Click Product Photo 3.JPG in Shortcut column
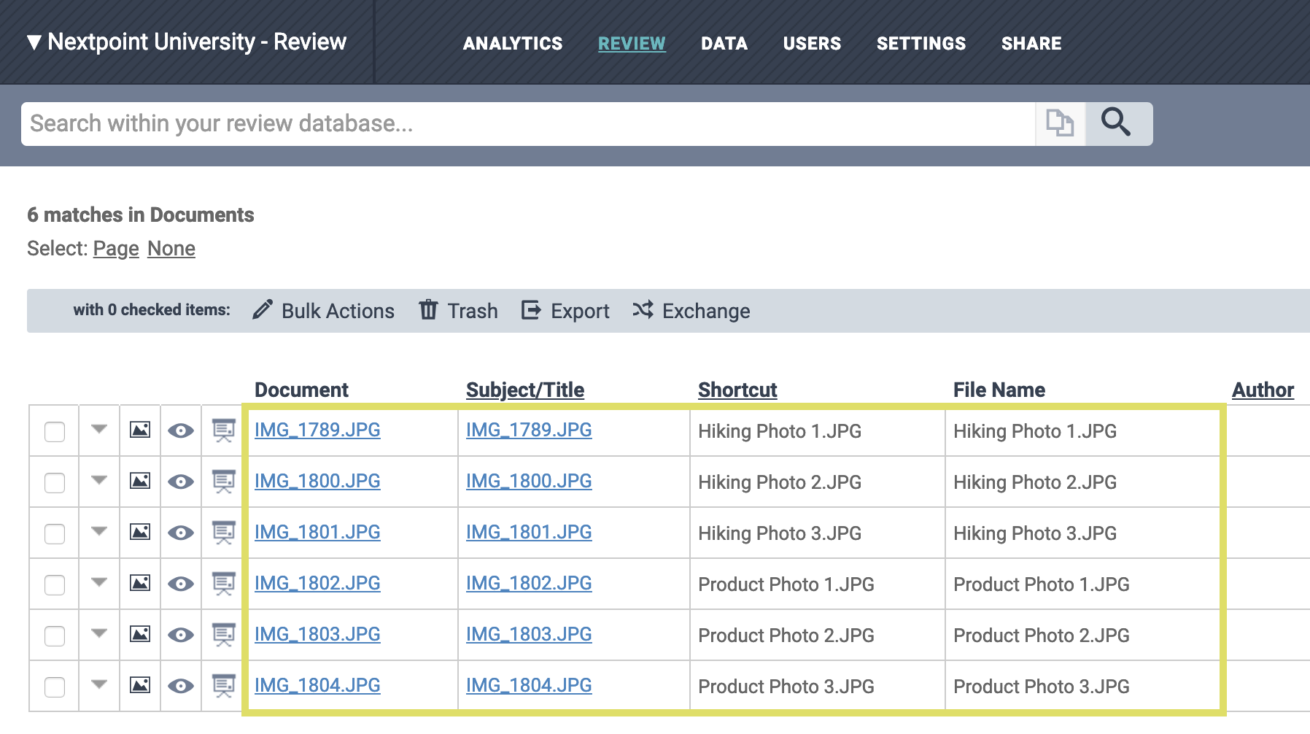This screenshot has width=1310, height=734. (786, 687)
